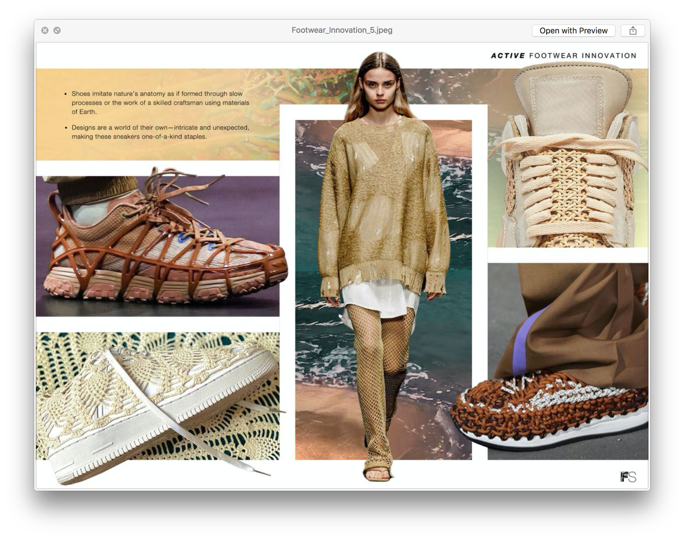Click the ACTIVE FOOTWEAR INNOVATION heading
The height and width of the screenshot is (539, 684).
click(x=563, y=56)
